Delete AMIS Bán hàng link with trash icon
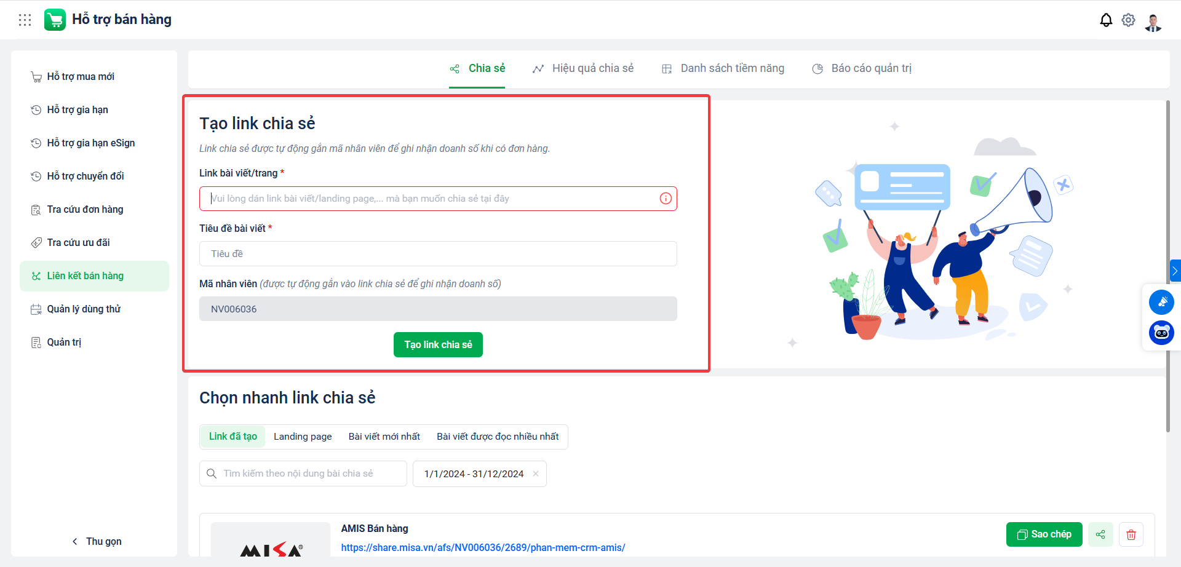The width and height of the screenshot is (1181, 567). (x=1131, y=534)
